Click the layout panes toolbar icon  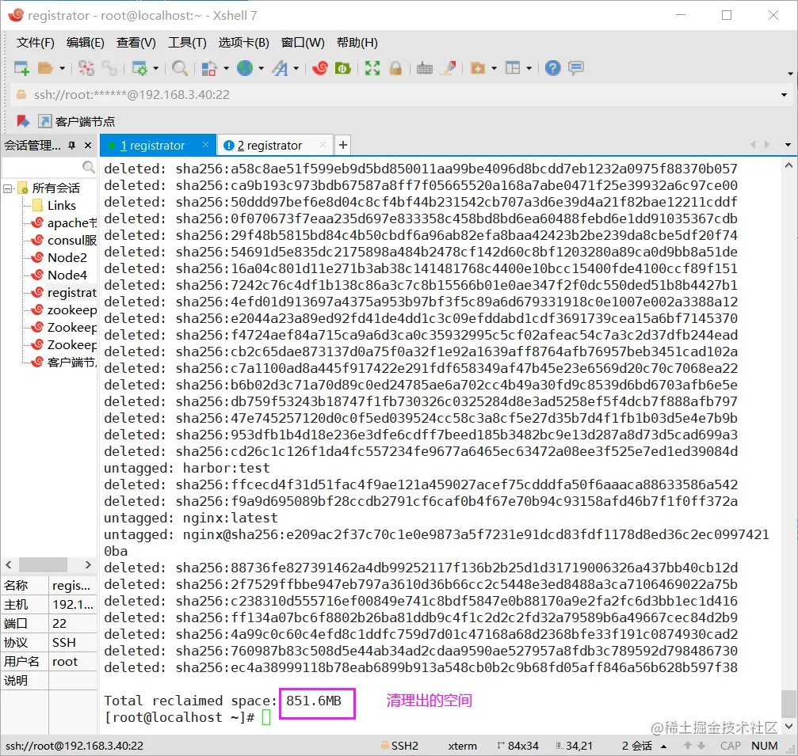point(513,68)
